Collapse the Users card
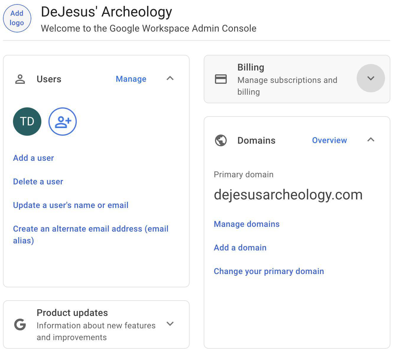The image size is (398, 354). point(170,78)
